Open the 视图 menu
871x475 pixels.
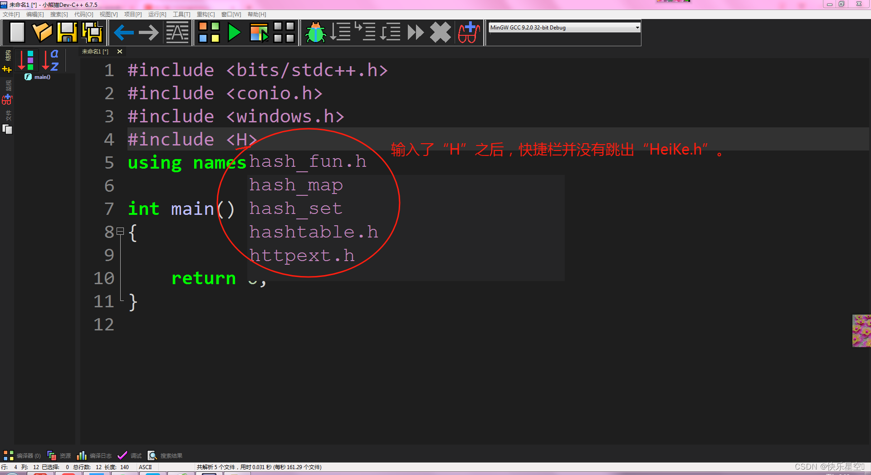pos(108,15)
